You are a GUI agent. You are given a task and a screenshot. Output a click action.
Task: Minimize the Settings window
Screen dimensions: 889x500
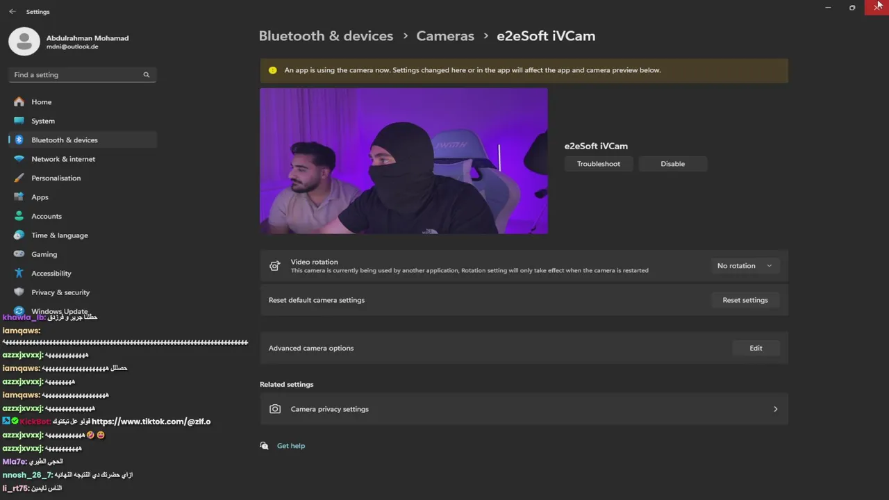(828, 8)
